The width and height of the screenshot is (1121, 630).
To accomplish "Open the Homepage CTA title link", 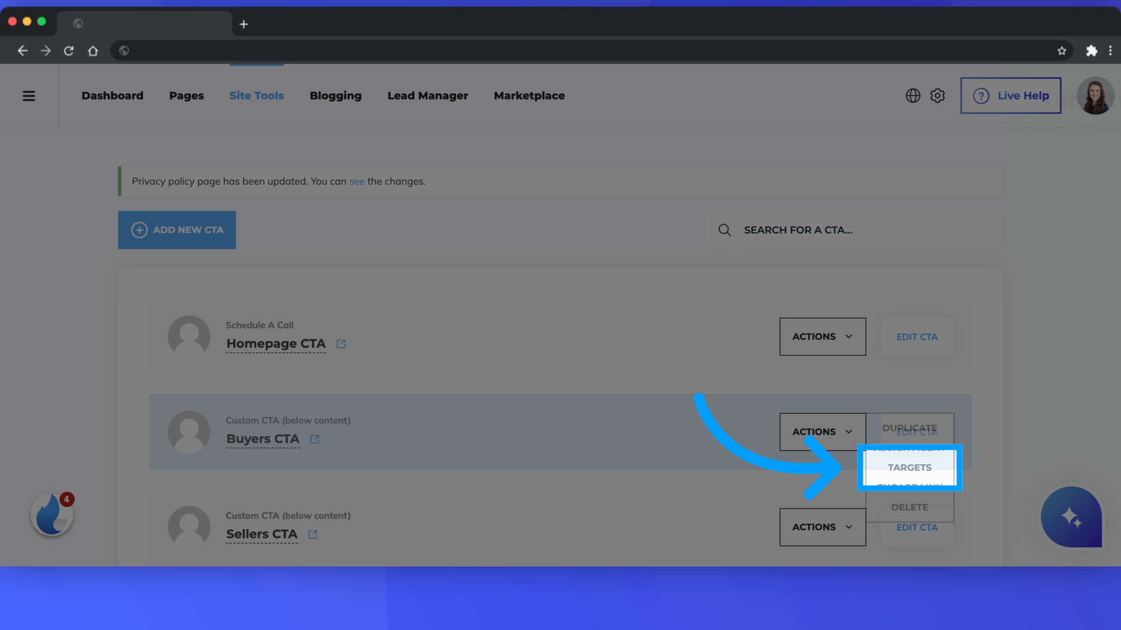I will pos(276,344).
